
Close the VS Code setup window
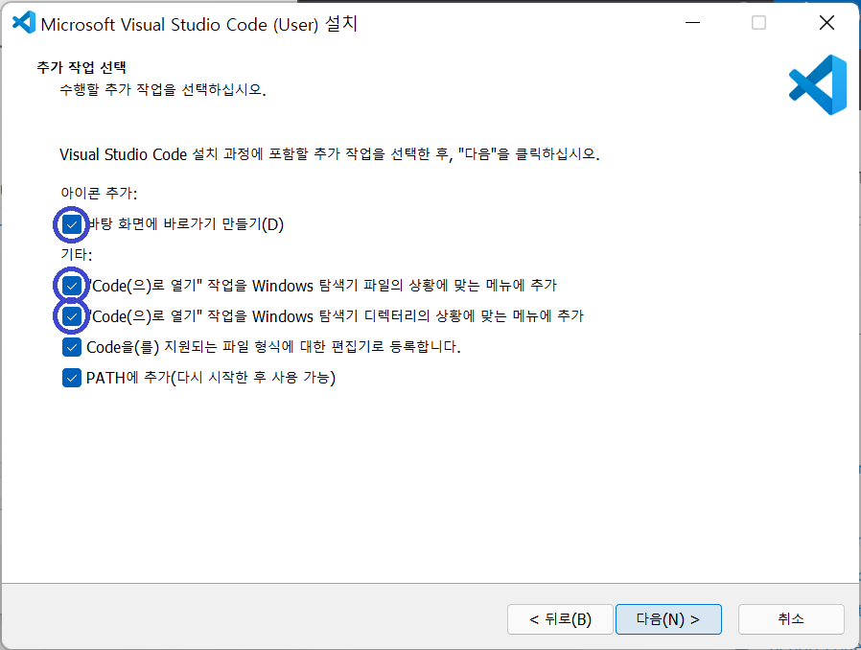[826, 22]
